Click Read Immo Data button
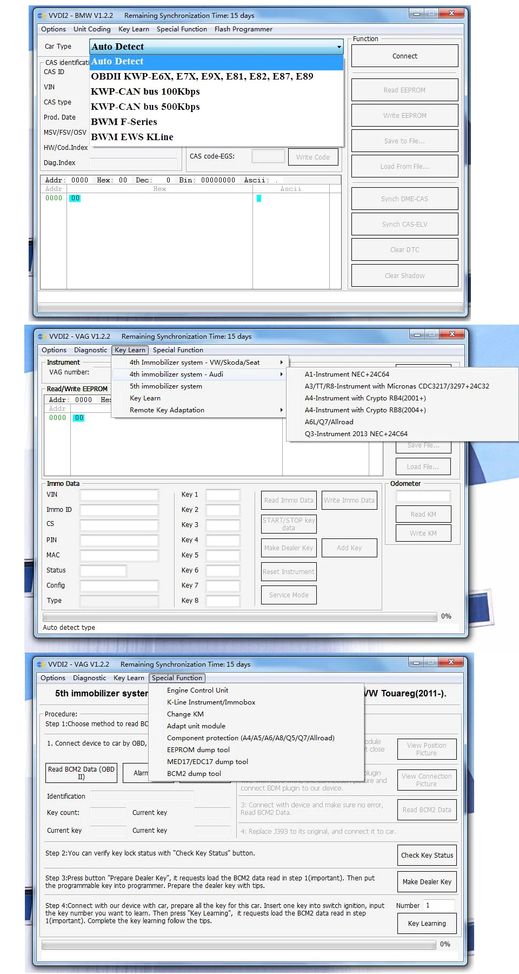 point(289,501)
